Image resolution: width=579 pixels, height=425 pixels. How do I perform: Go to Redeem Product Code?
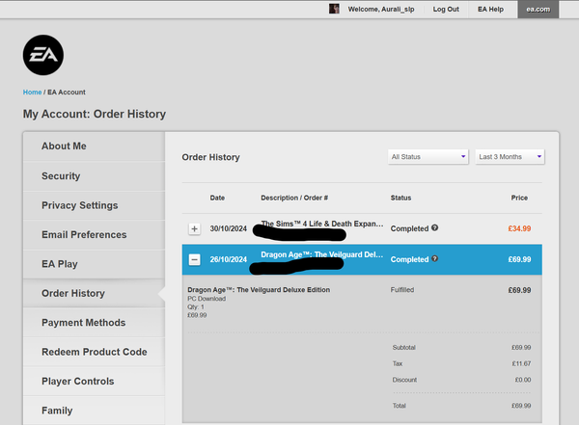[x=94, y=352]
